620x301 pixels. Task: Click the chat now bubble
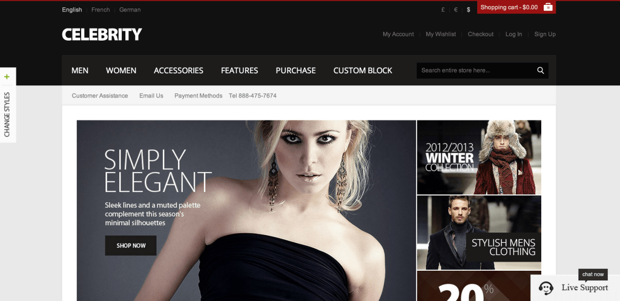tap(593, 274)
